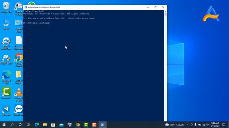229x128 pixels.
Task: Open the Camtasia 9 desktop shortcut
Action: coord(6,93)
